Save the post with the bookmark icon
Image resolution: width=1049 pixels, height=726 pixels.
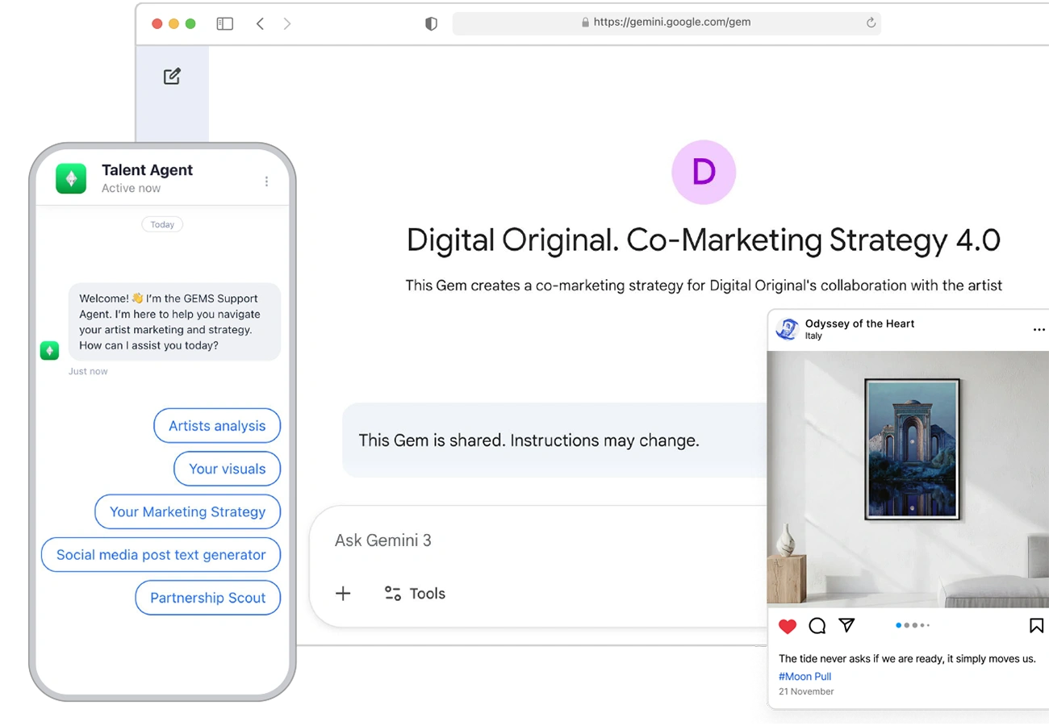click(x=1037, y=626)
